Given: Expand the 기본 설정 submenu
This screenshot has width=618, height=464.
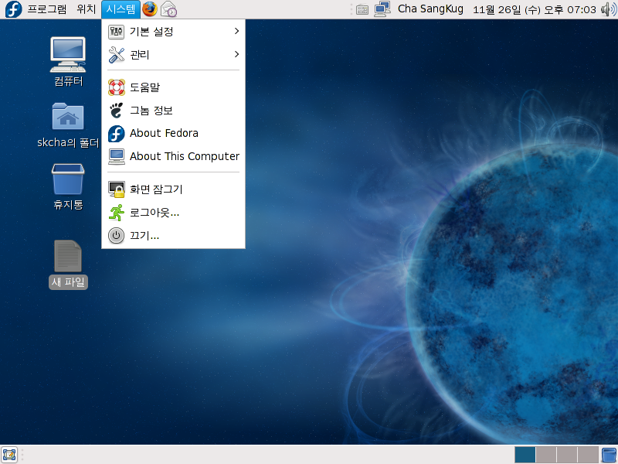Looking at the screenshot, I should coord(173,32).
